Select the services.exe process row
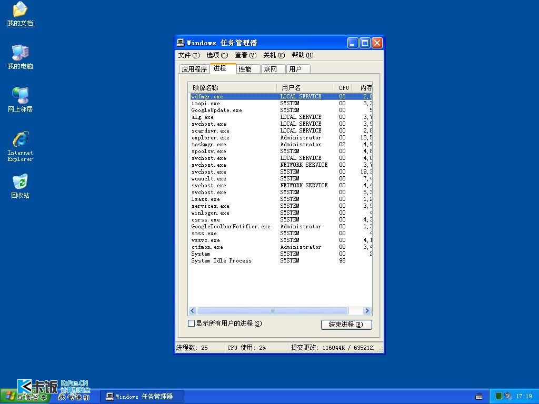 click(281, 206)
